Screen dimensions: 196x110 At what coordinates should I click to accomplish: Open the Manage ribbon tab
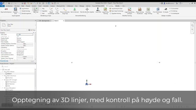pyautogui.click(x=82, y=6)
